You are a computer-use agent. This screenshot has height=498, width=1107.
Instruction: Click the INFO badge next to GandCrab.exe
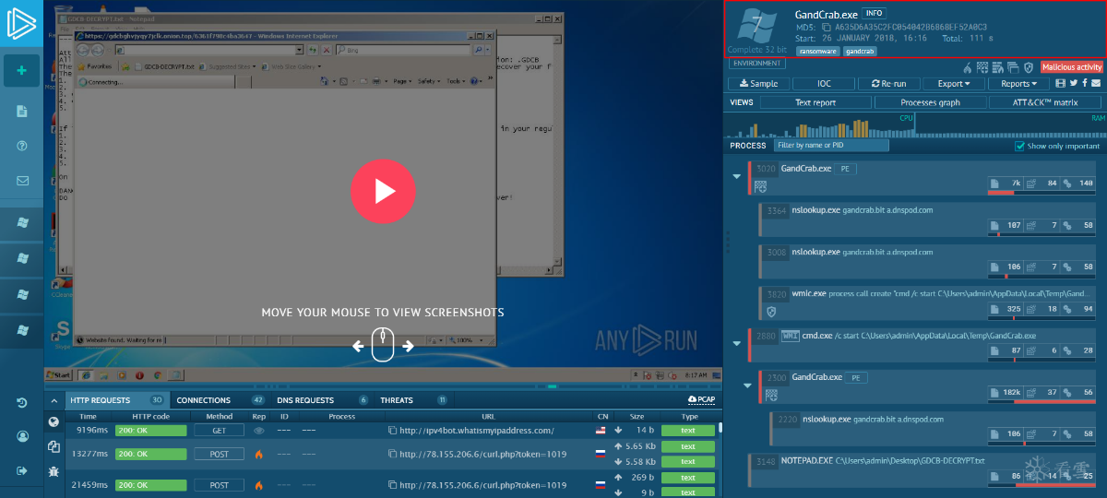873,14
